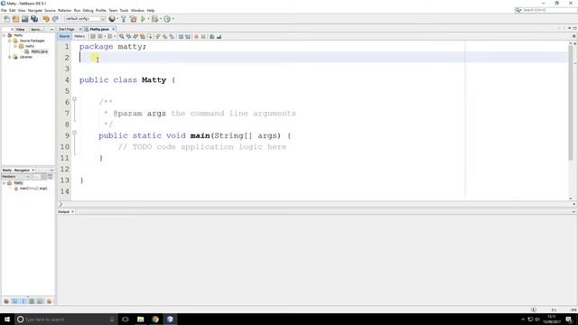Click the Clean and Build Project icon
The width and height of the screenshot is (578, 325).
[133, 19]
